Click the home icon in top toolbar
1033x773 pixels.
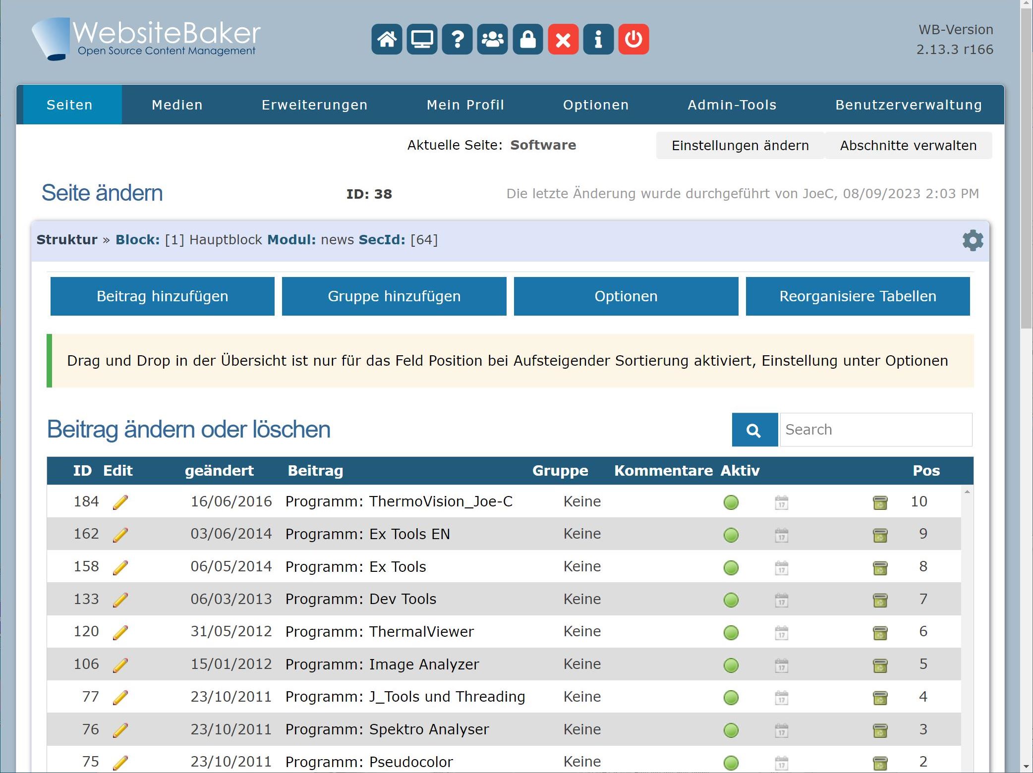(x=387, y=39)
